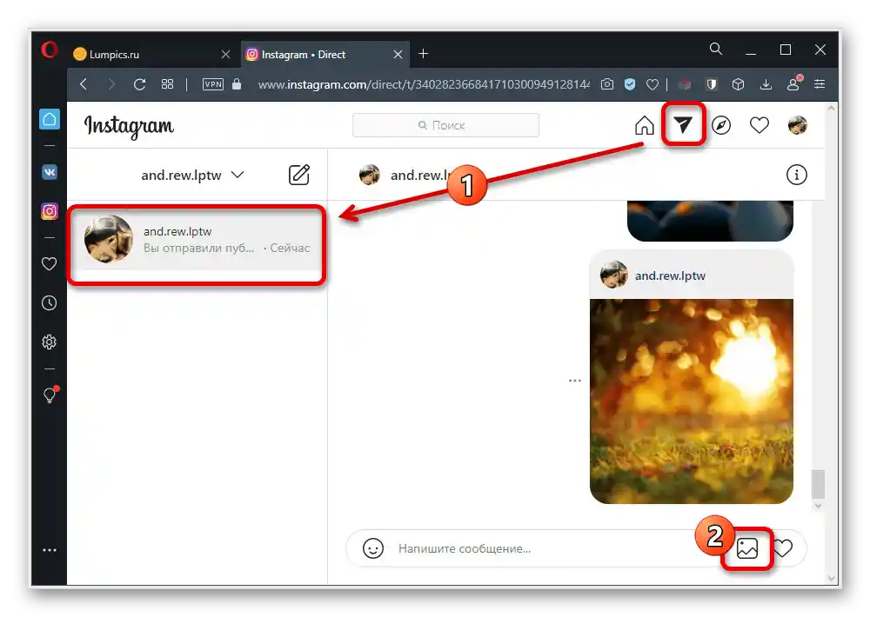Click inside the Поиск search field
Image resolution: width=870 pixels, height=617 pixels.
(x=445, y=124)
